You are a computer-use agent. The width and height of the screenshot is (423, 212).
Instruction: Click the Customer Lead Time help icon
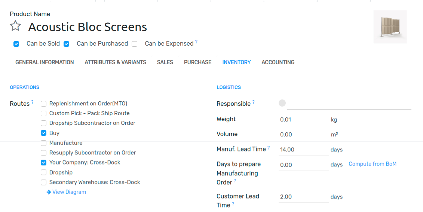pos(233,204)
